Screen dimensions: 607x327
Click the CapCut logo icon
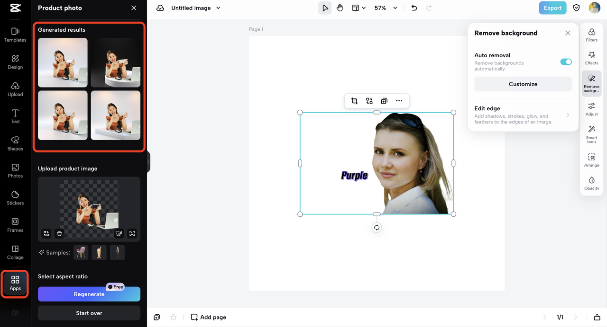pos(15,8)
